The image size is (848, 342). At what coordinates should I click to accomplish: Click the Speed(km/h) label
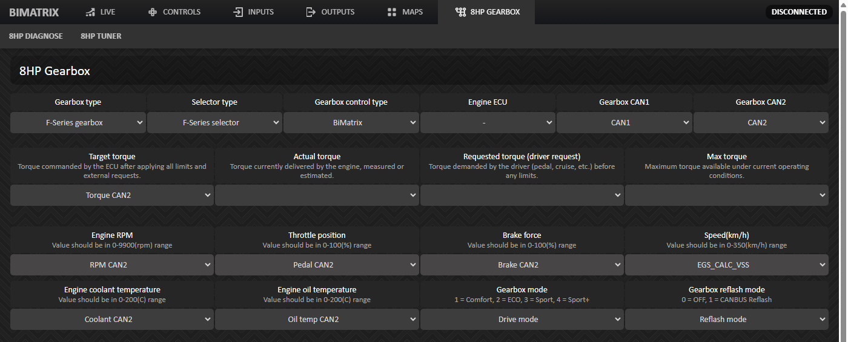727,235
